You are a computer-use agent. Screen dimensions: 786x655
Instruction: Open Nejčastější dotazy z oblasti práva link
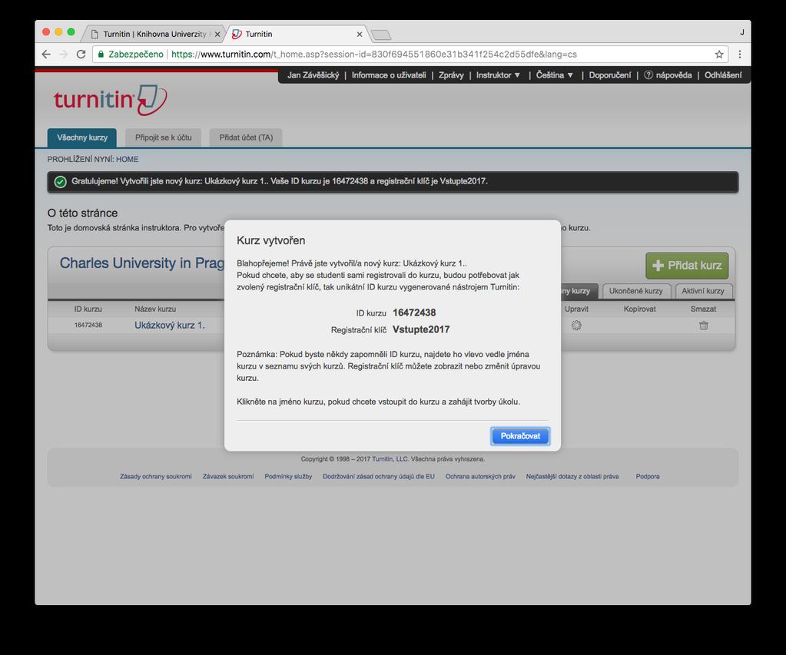pyautogui.click(x=572, y=477)
